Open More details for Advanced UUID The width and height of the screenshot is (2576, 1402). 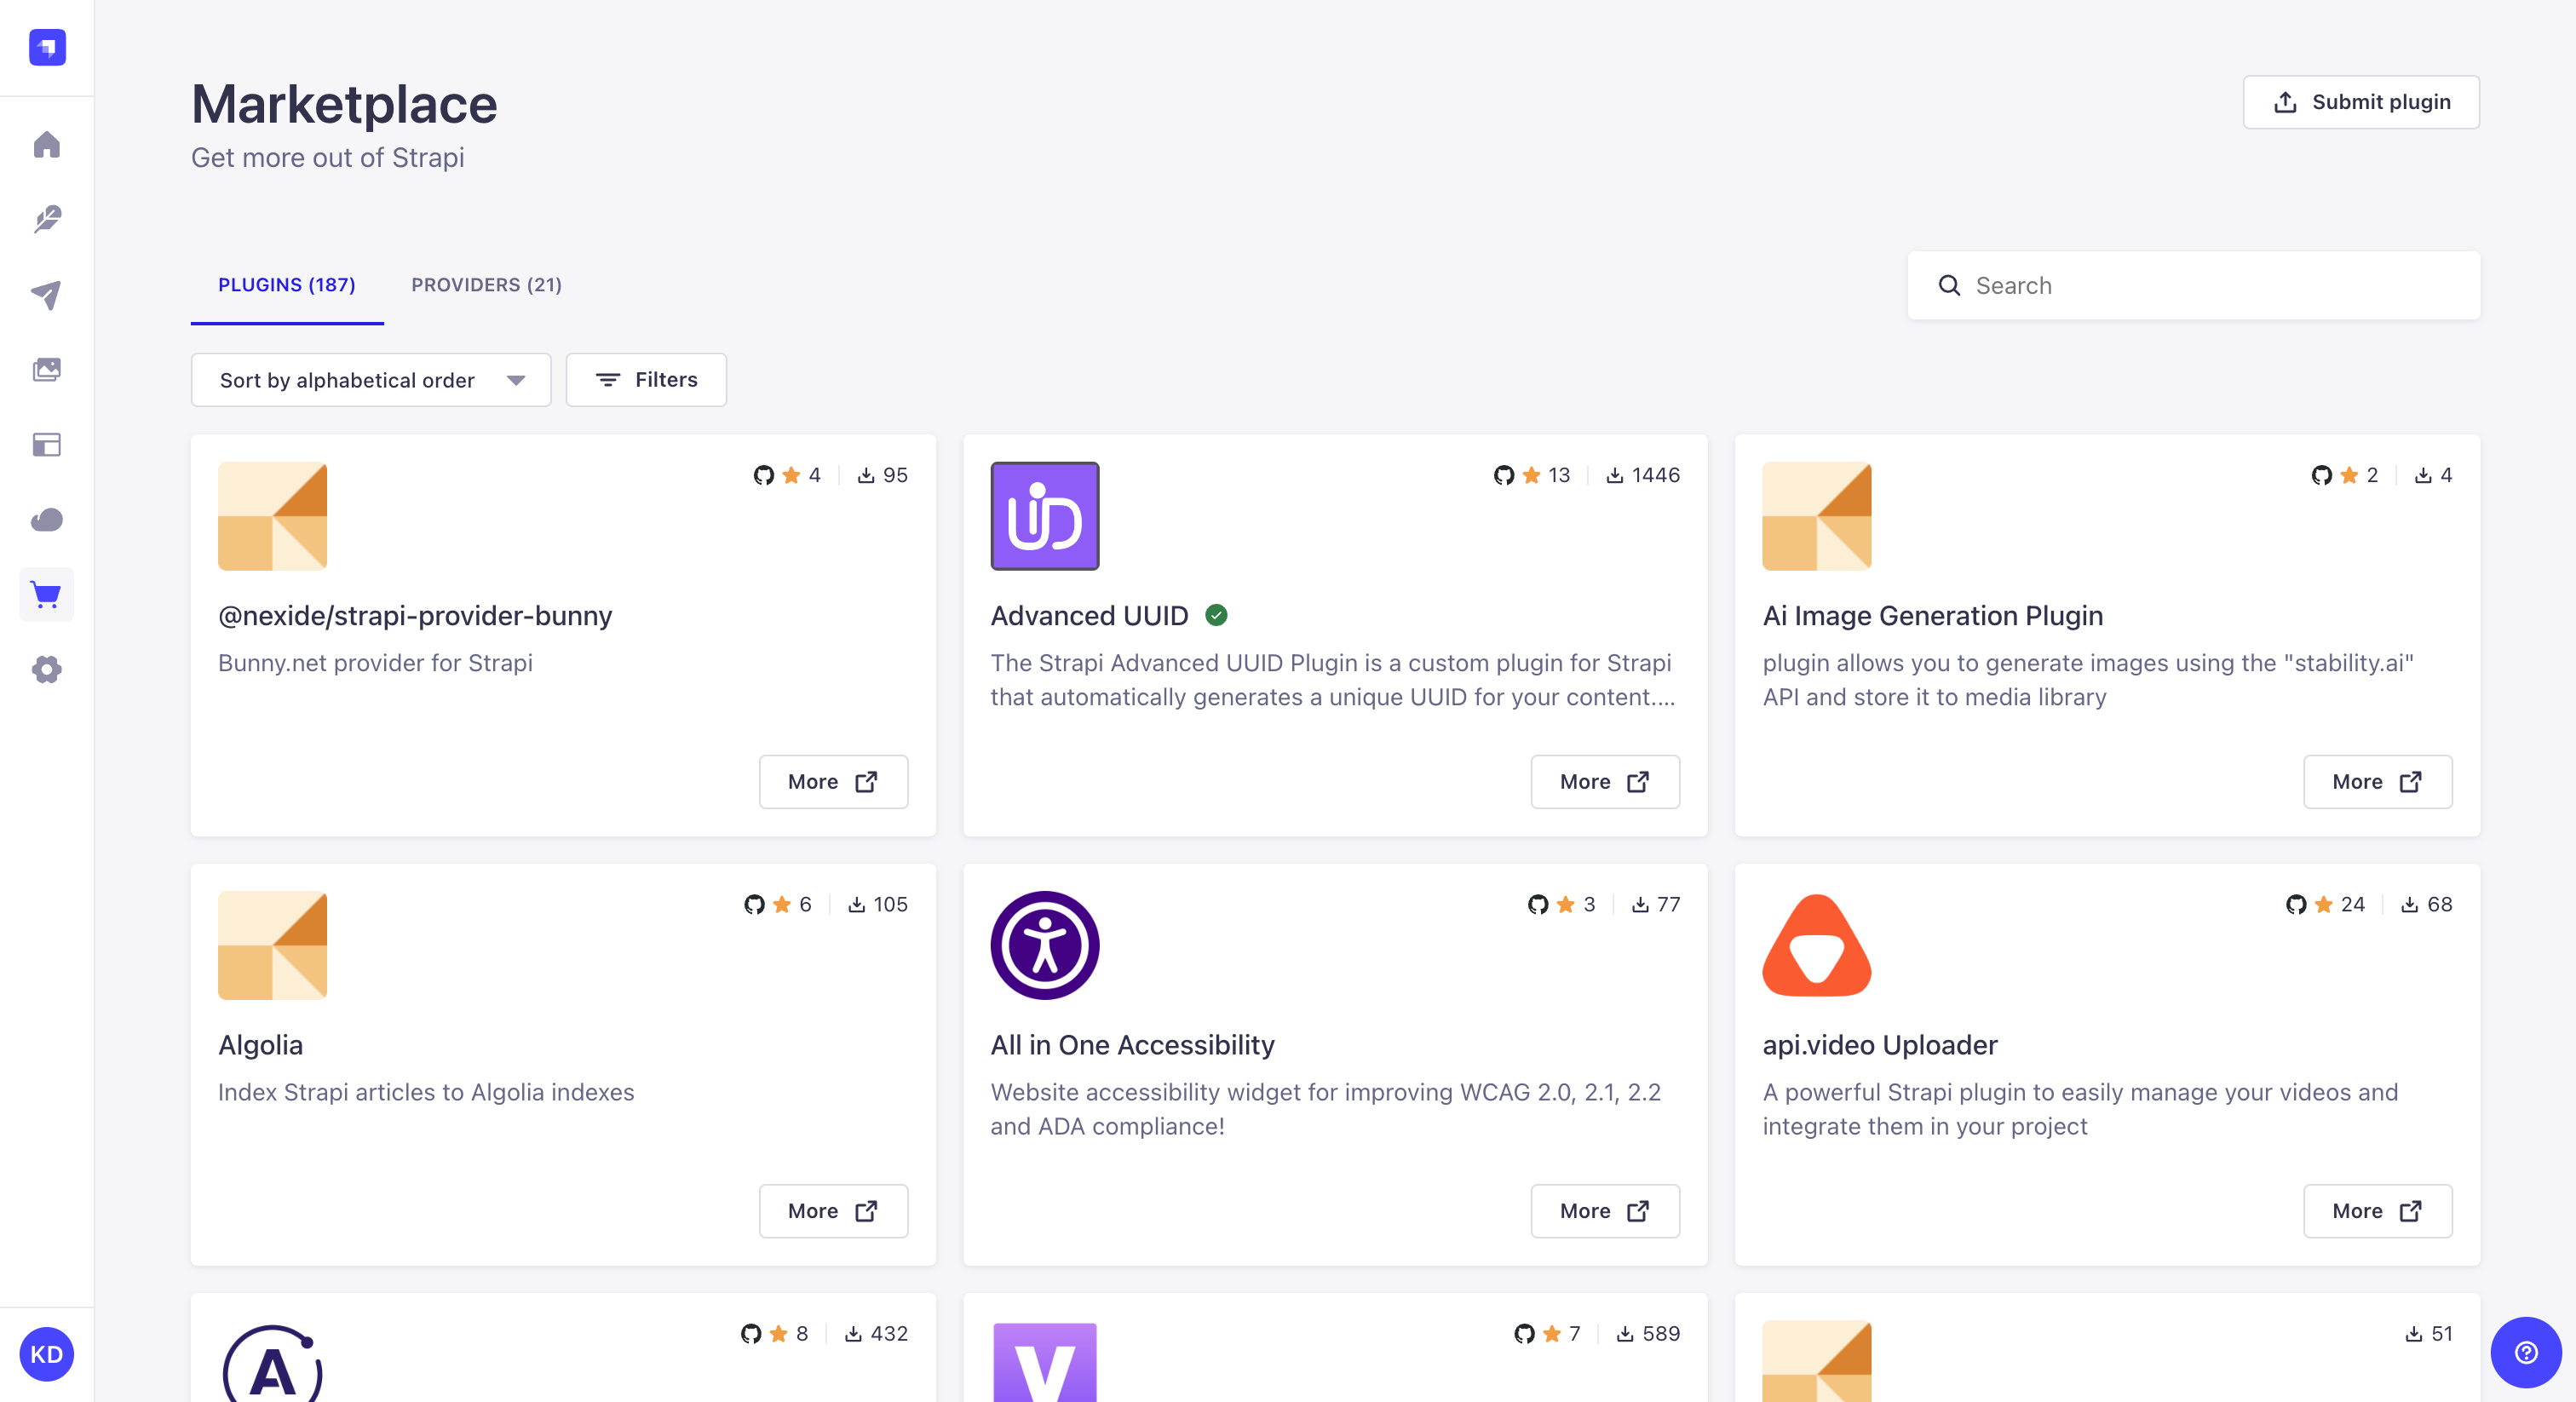1604,782
